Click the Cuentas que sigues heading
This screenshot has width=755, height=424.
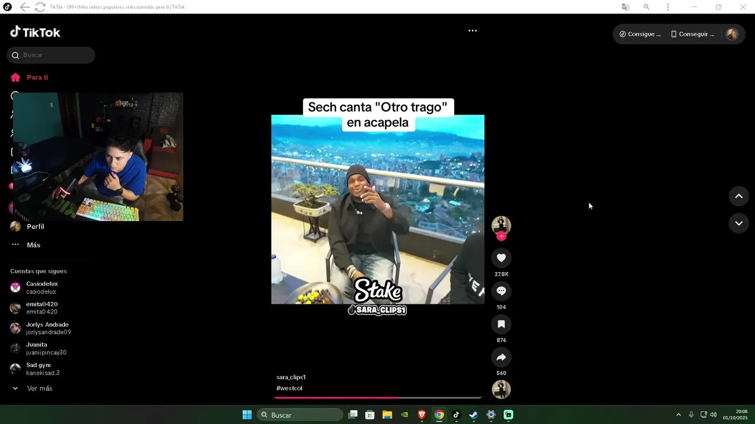point(38,271)
